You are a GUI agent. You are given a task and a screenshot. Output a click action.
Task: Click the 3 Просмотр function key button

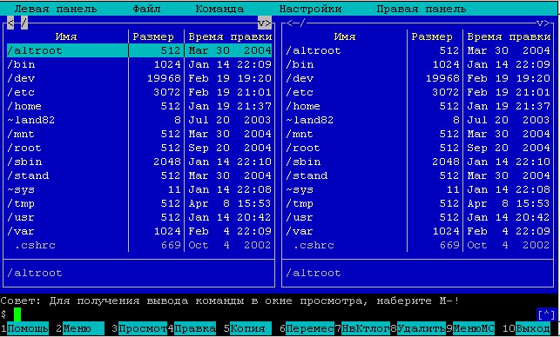139,328
